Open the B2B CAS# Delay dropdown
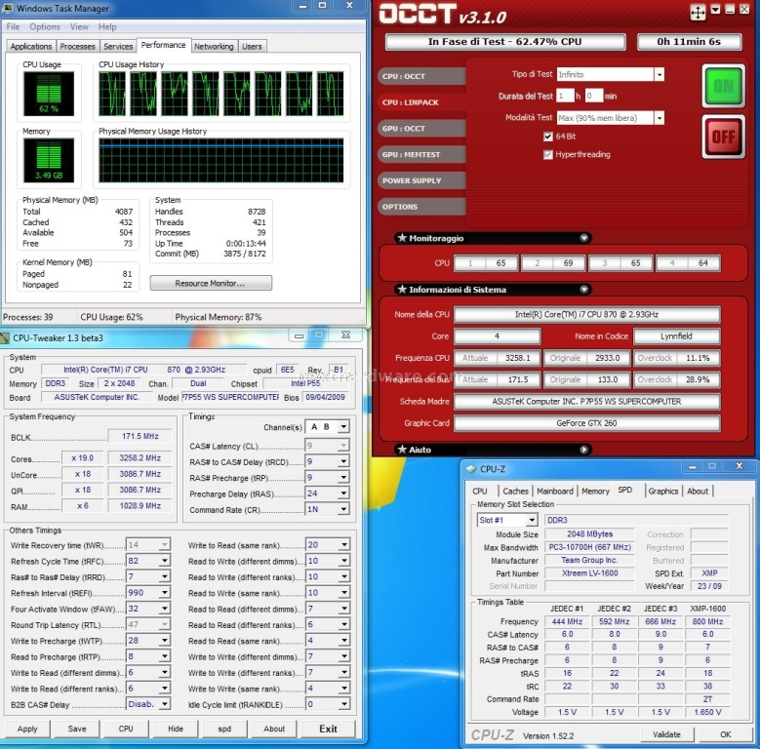This screenshot has height=749, width=760. tap(164, 704)
